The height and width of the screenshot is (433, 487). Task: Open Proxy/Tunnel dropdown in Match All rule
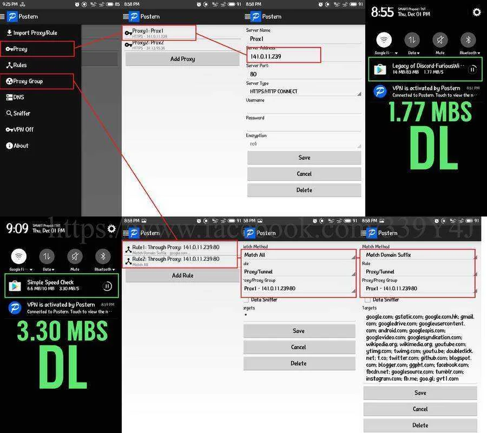[299, 272]
